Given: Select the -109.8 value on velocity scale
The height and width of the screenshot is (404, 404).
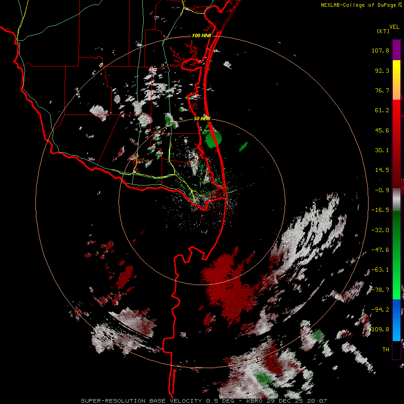Looking at the screenshot, I should (379, 329).
